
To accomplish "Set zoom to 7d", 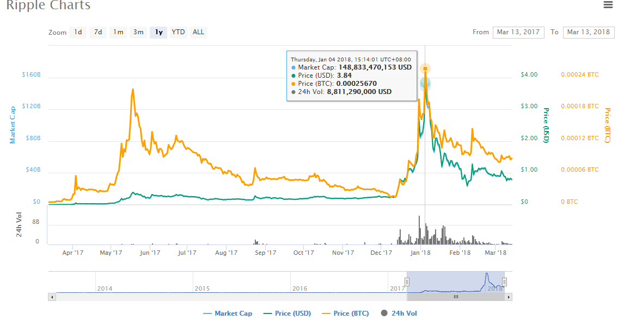I will click(x=98, y=32).
